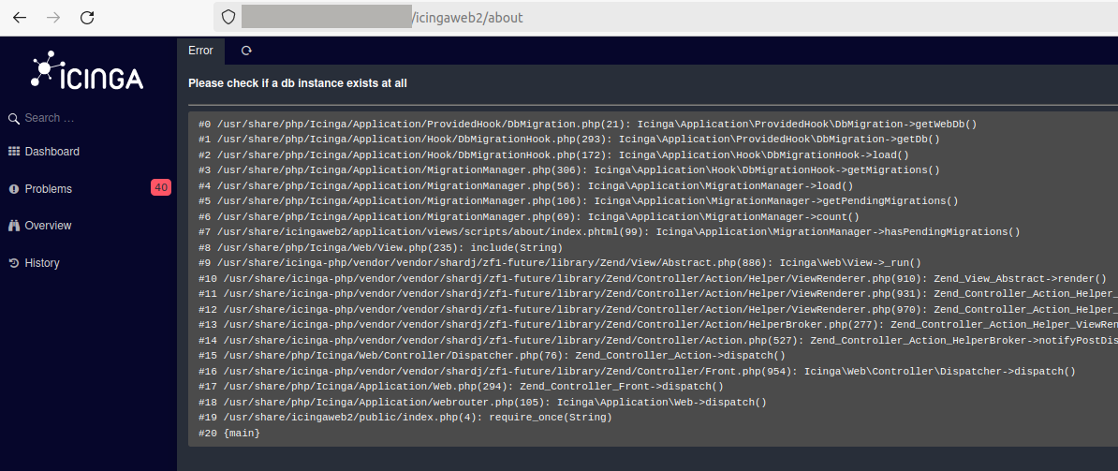Click the search magnifier icon
The image size is (1118, 471).
[13, 118]
